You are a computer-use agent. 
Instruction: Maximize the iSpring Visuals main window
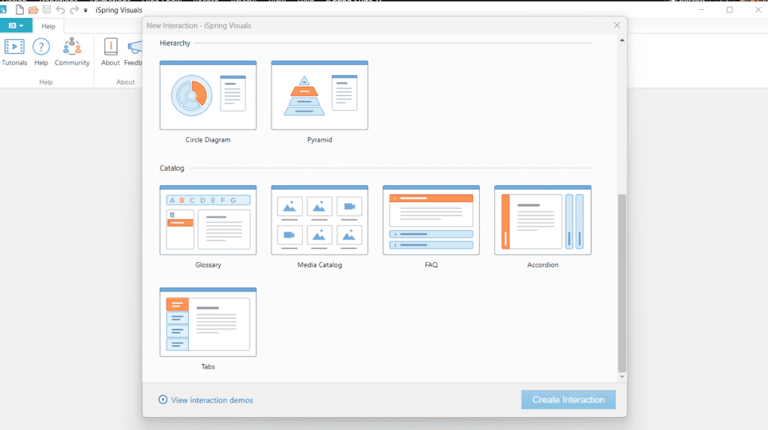(729, 10)
